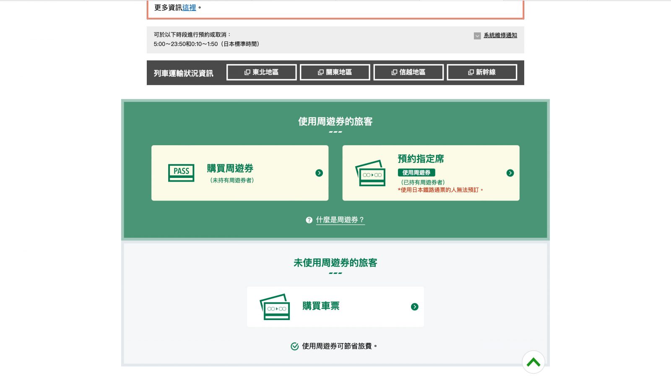Click the 列車運輸狀況資訊 header bar
This screenshot has height=383, width=671.
183,72
